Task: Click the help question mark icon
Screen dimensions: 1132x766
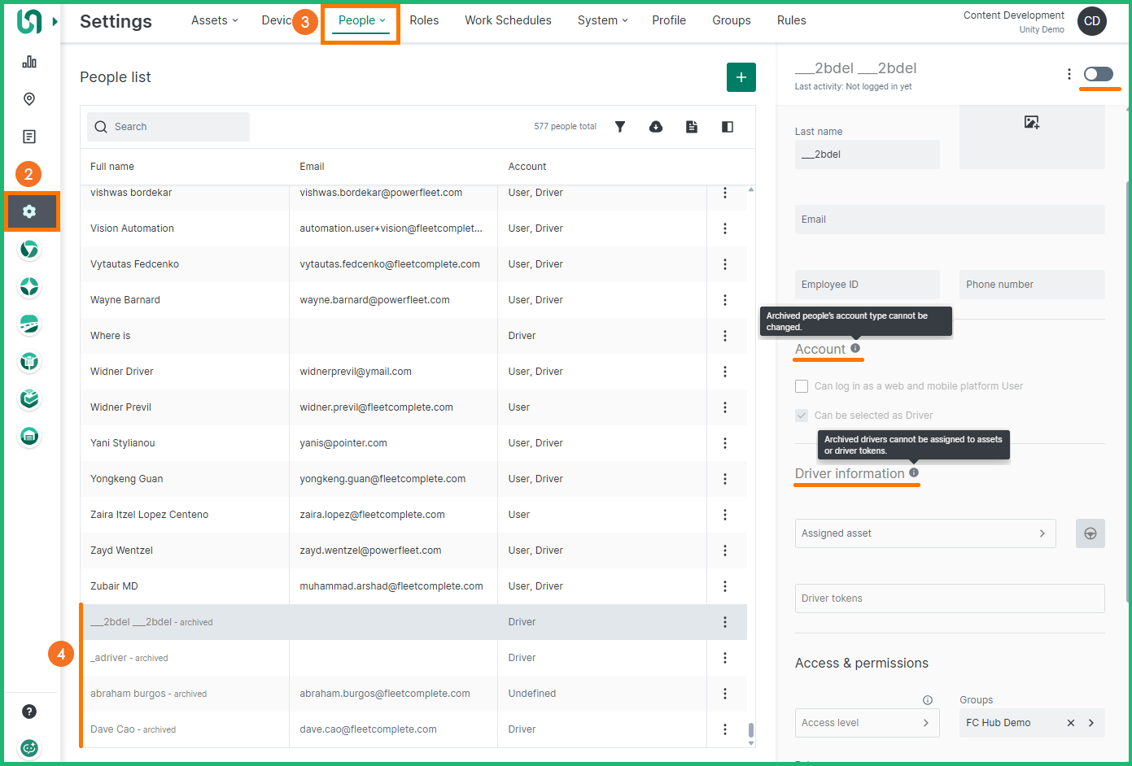Action: (x=29, y=712)
